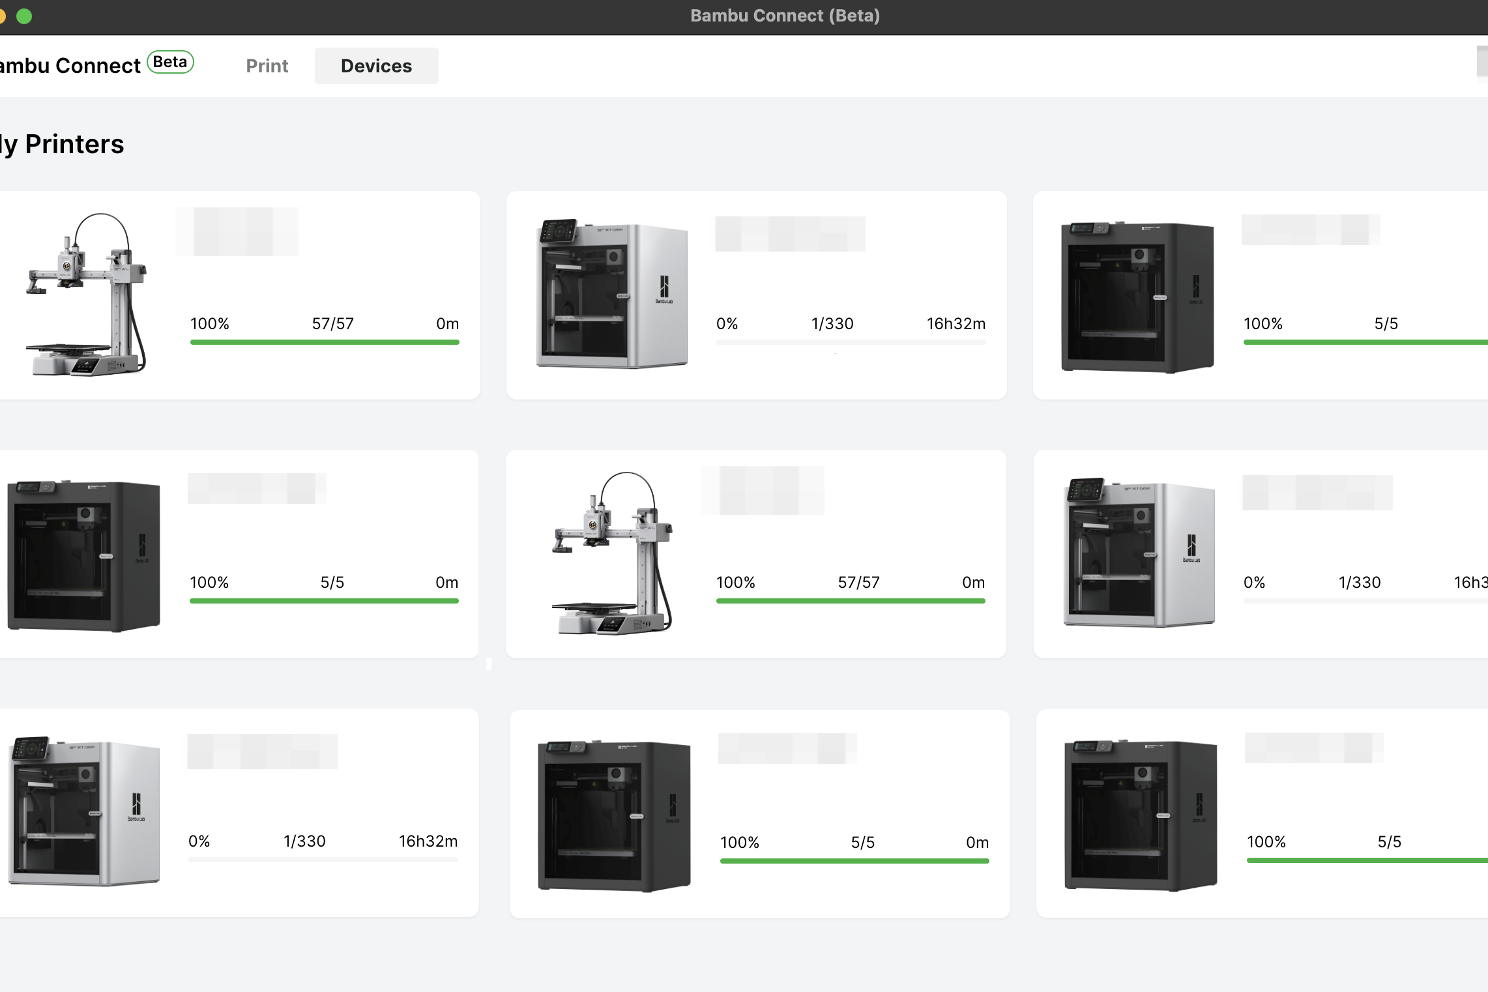Viewport: 1488px width, 992px height.
Task: Click the Bambu Connect logo text
Action: pos(70,66)
